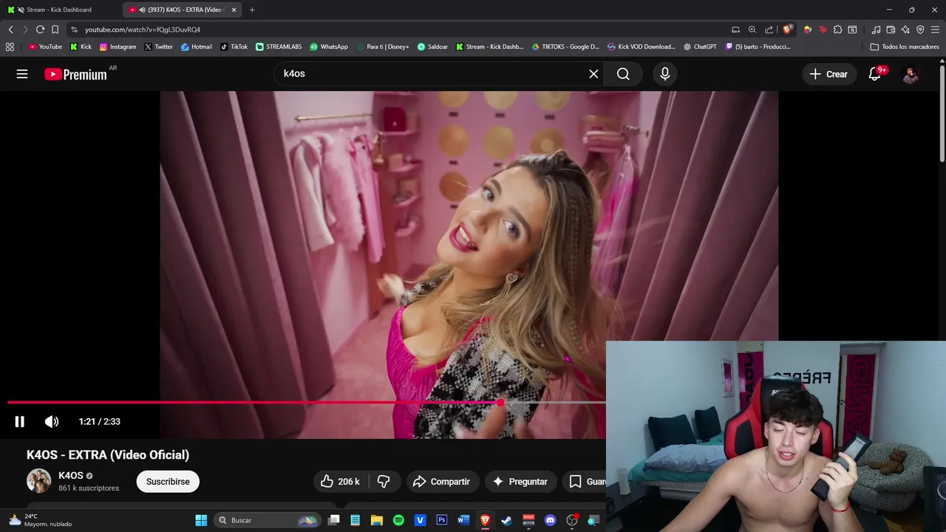This screenshot has height=532, width=946.
Task: Open the ChatGPT bookmark
Action: (700, 47)
